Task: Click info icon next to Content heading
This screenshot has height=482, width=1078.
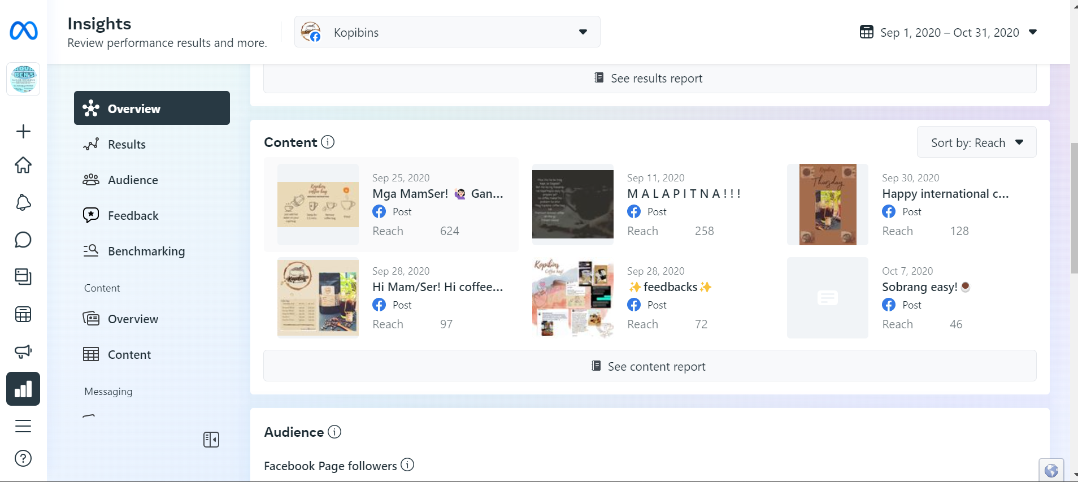Action: 328,142
